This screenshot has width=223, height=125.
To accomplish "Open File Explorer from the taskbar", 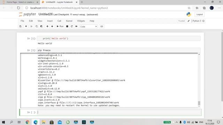I will pyautogui.click(x=44, y=122).
